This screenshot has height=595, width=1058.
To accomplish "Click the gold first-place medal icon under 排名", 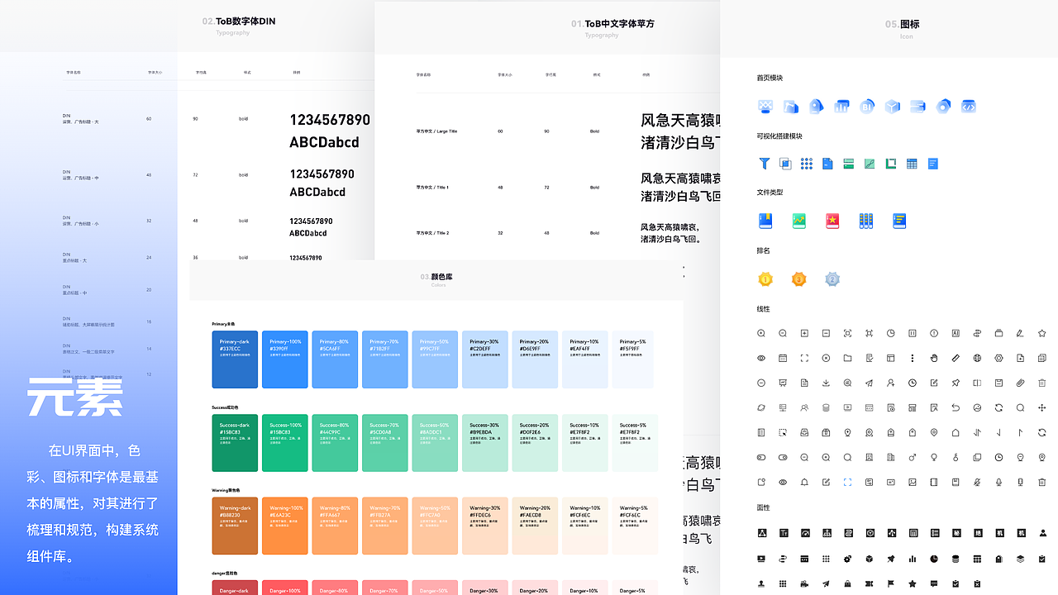I will (x=765, y=279).
